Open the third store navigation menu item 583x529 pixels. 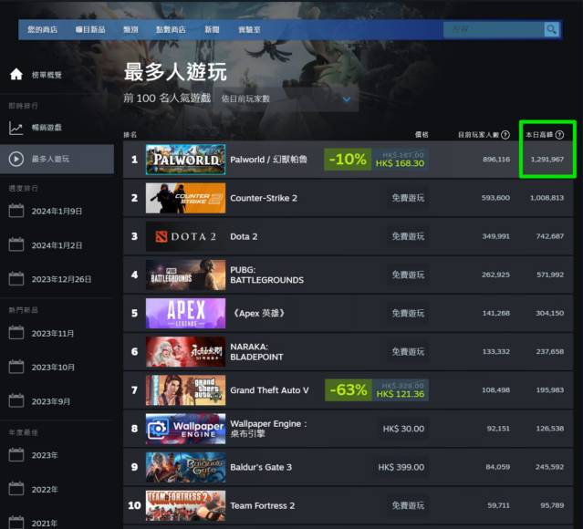tap(130, 29)
